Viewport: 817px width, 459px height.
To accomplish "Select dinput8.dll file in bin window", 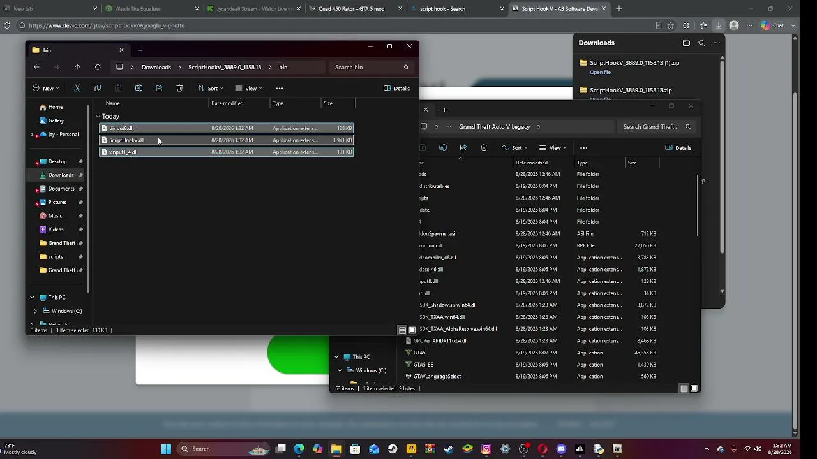I will [x=227, y=128].
